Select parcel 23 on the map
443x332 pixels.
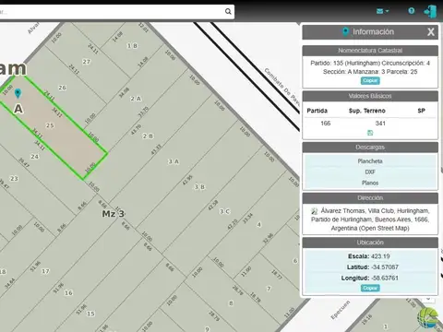click(14, 178)
